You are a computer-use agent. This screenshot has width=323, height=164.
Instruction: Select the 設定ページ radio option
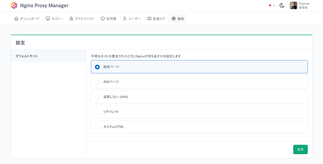click(97, 67)
